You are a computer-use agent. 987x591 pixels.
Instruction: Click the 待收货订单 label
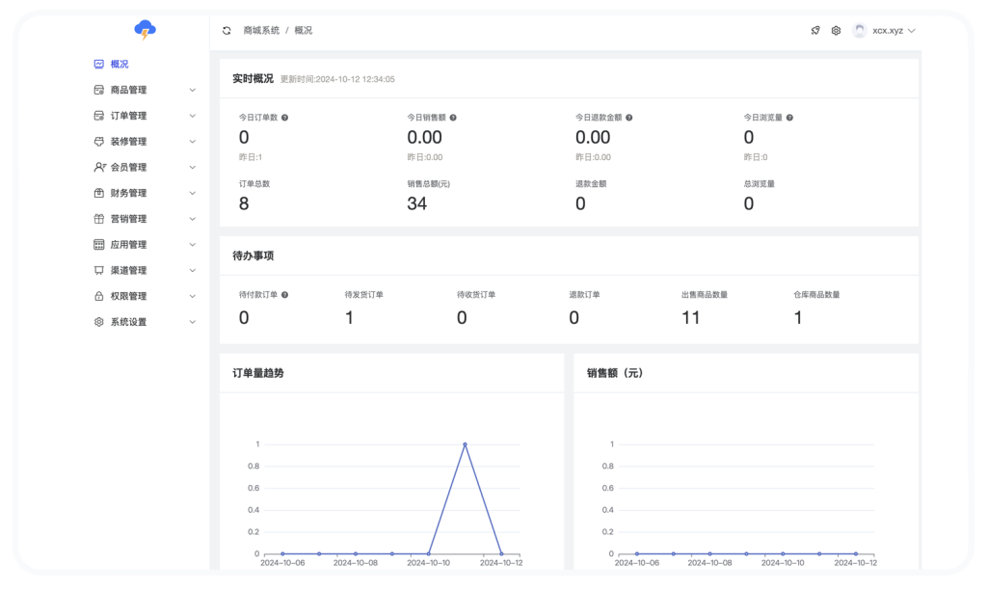coord(476,295)
